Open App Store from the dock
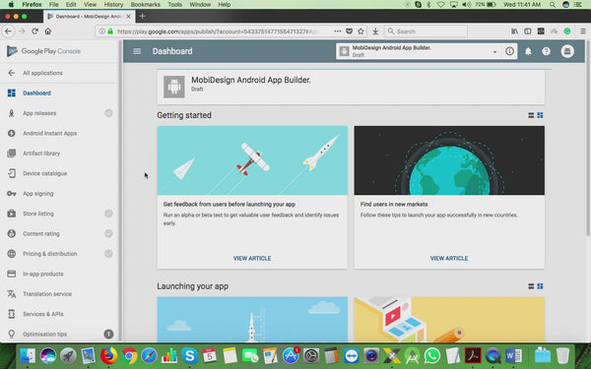 [x=291, y=355]
